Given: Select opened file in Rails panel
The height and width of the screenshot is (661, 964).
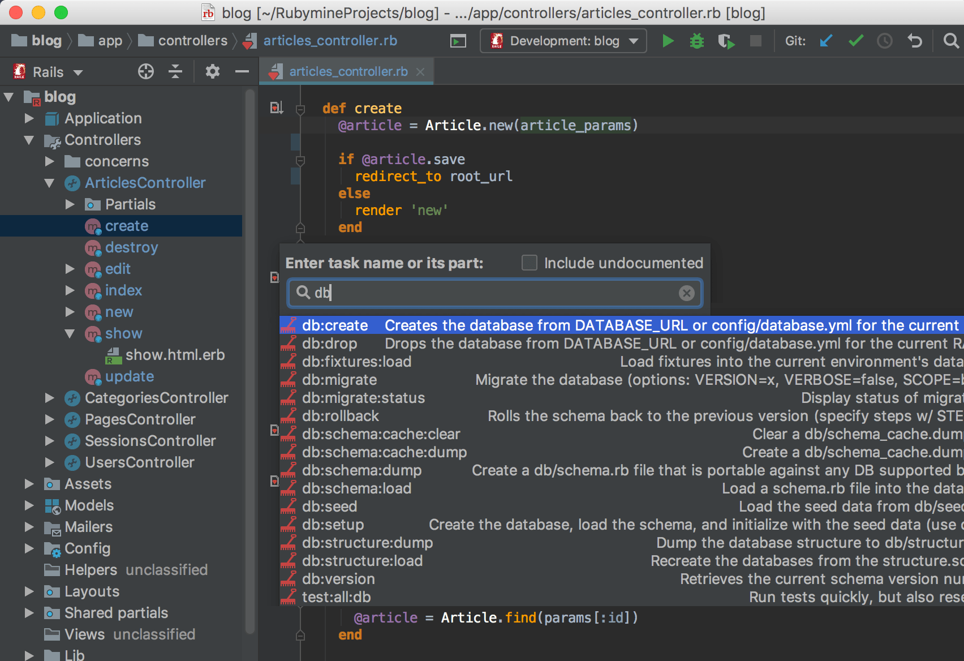Looking at the screenshot, I should pyautogui.click(x=146, y=72).
